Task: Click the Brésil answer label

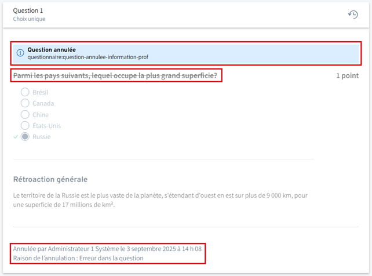Action: [40, 92]
